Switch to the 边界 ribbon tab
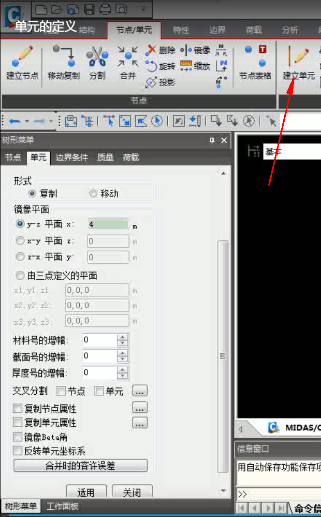This screenshot has width=321, height=517. point(217,30)
